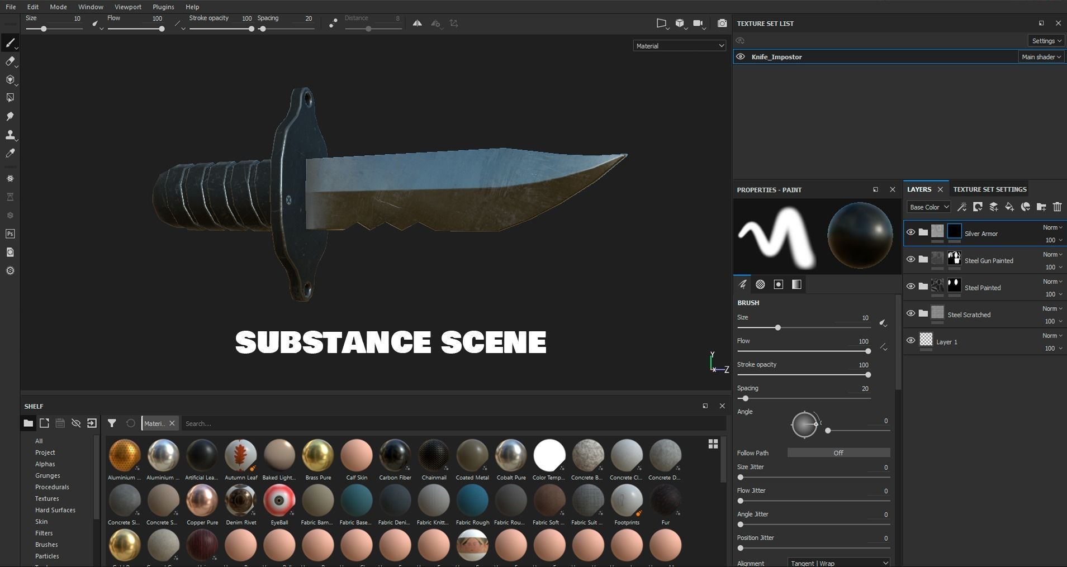Open the Viewport menu

point(127,7)
